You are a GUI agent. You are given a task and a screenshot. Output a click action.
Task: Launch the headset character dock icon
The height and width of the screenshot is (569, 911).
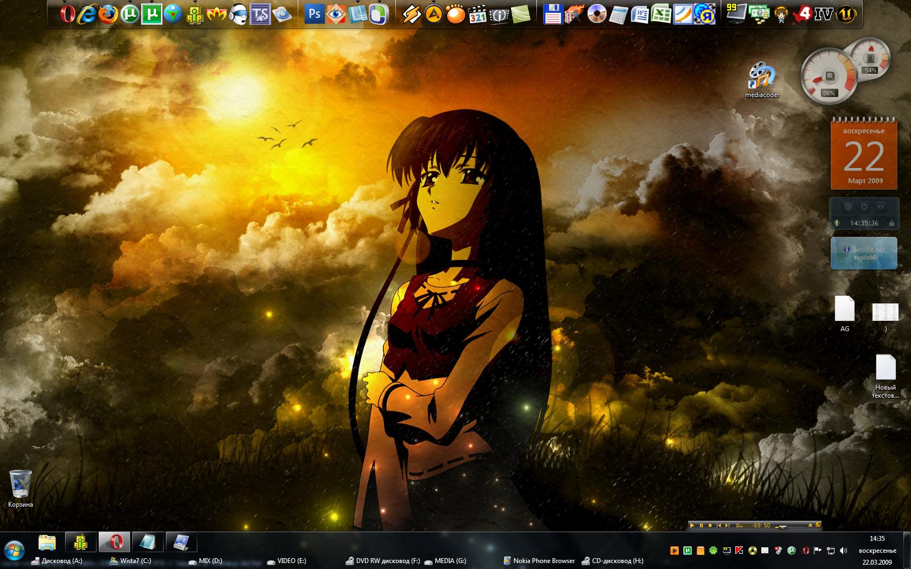(238, 14)
